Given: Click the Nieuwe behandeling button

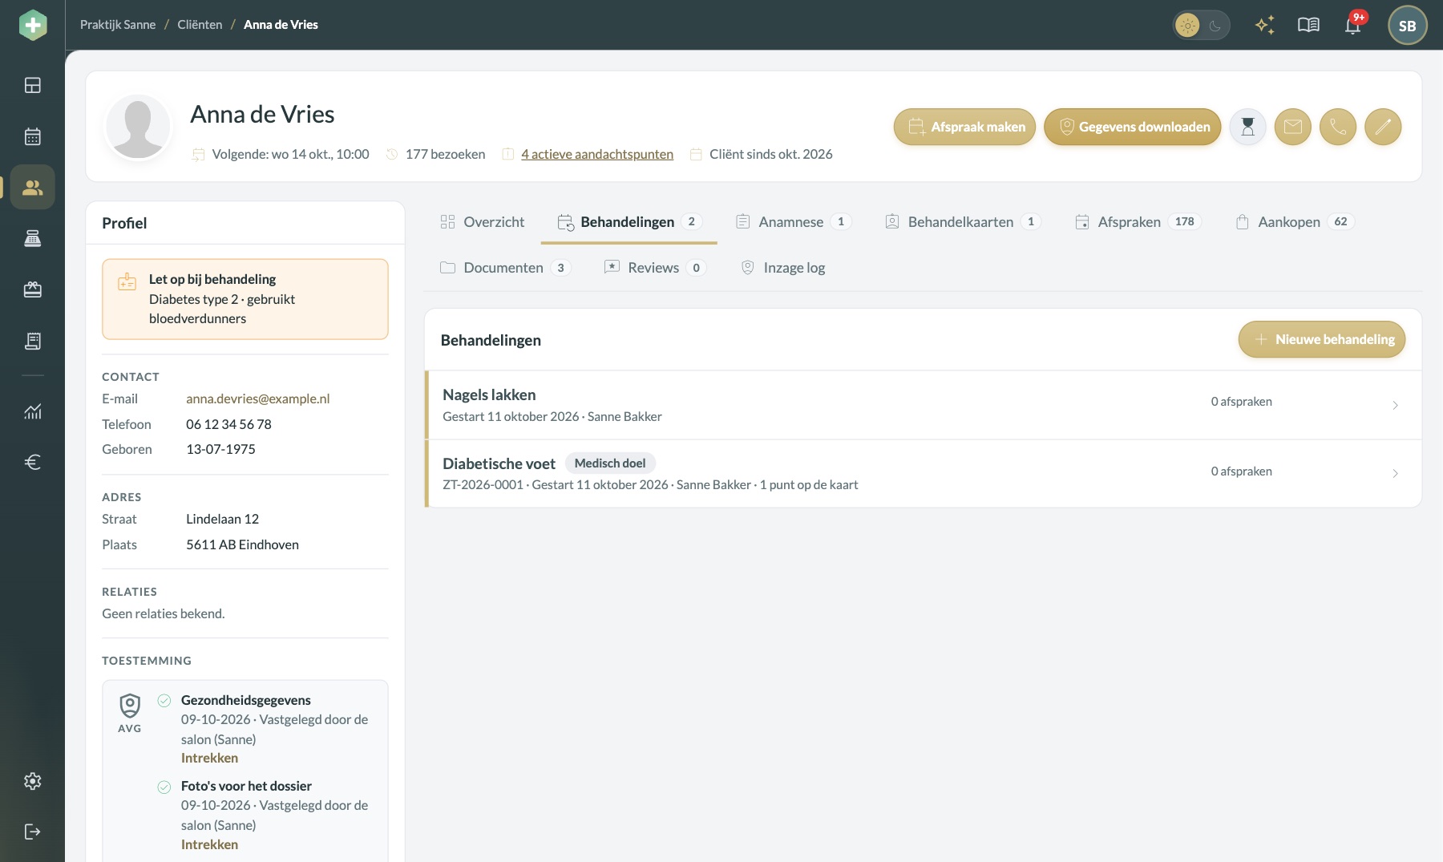Looking at the screenshot, I should pos(1322,339).
